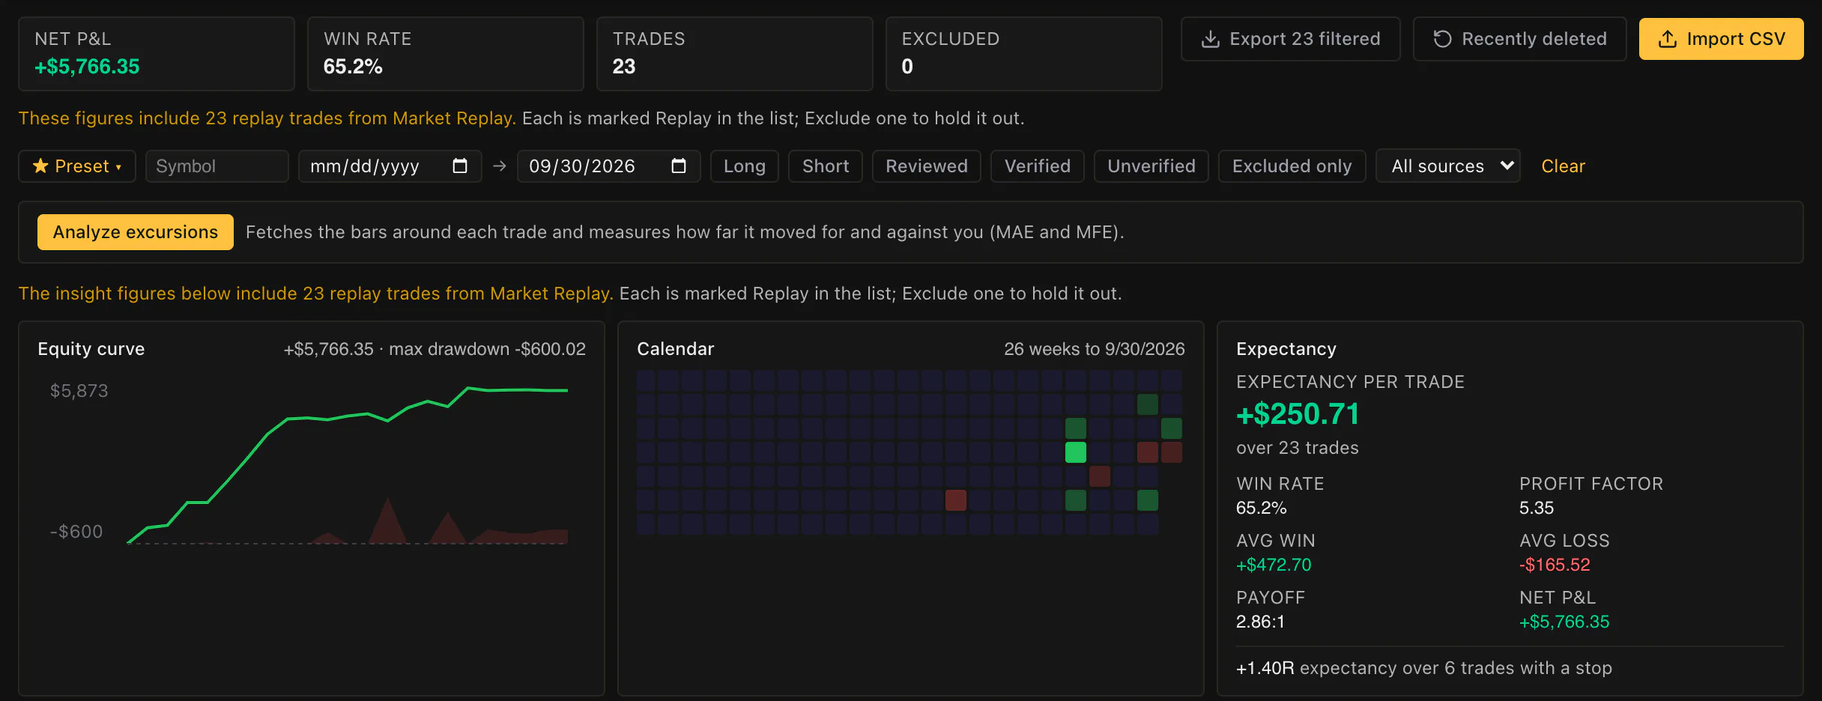
Task: Click the Export 23 filtered button
Action: (1291, 39)
